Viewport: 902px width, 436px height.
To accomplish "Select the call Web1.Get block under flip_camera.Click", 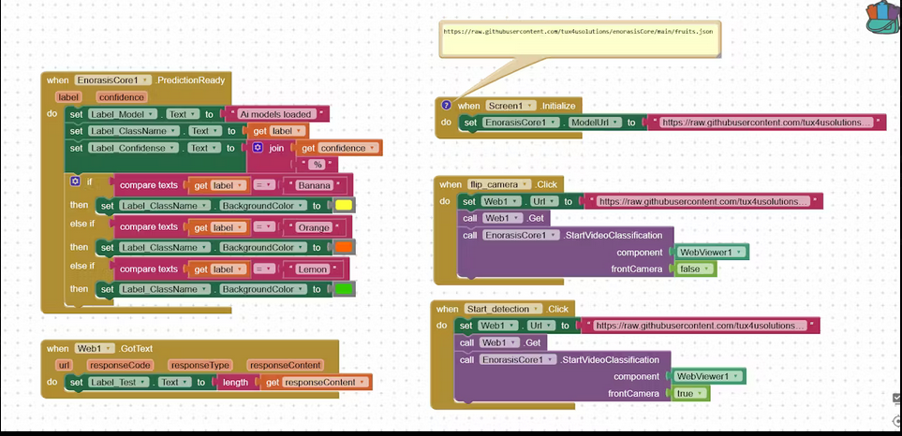I will (503, 218).
